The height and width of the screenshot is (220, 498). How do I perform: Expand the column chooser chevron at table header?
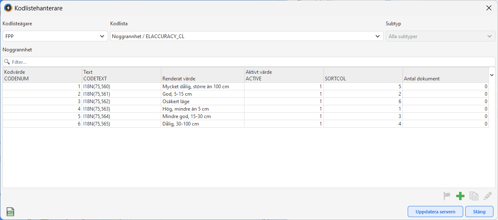[x=492, y=75]
